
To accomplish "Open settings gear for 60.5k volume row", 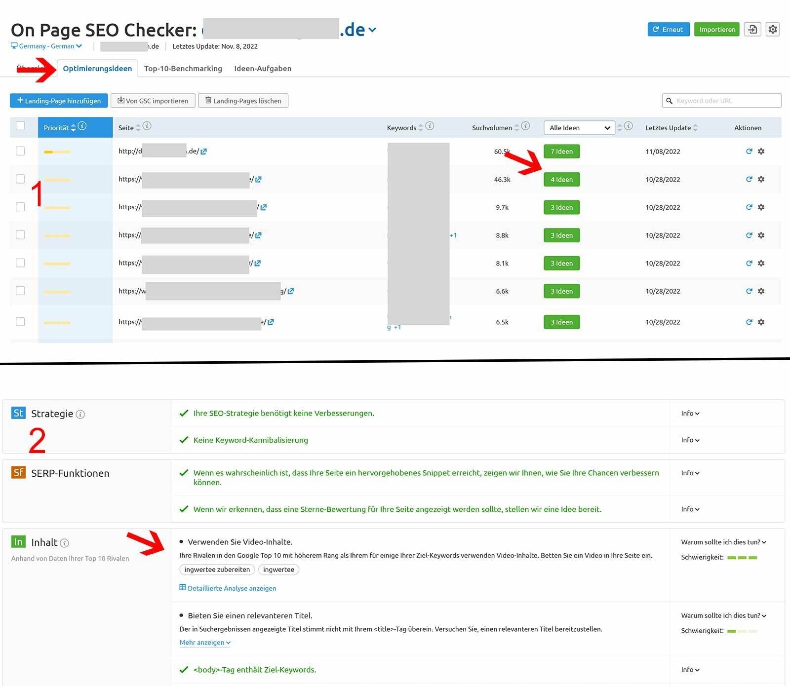I will (x=761, y=152).
